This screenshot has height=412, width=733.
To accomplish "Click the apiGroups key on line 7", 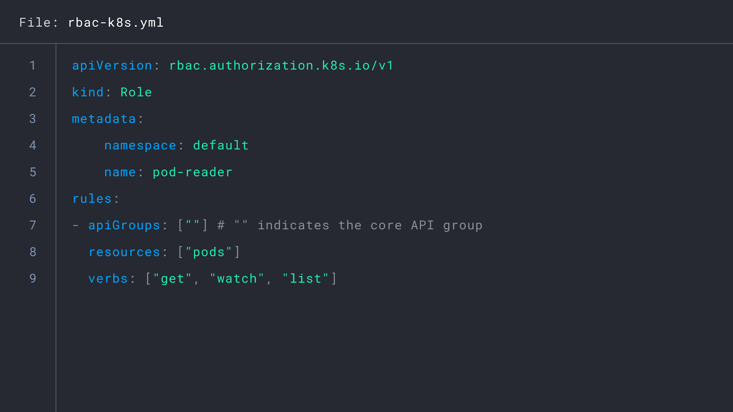I will tap(124, 225).
